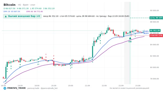Click the 80 000.00 price axis label
The height and width of the screenshot is (91, 163).
pyautogui.click(x=154, y=67)
